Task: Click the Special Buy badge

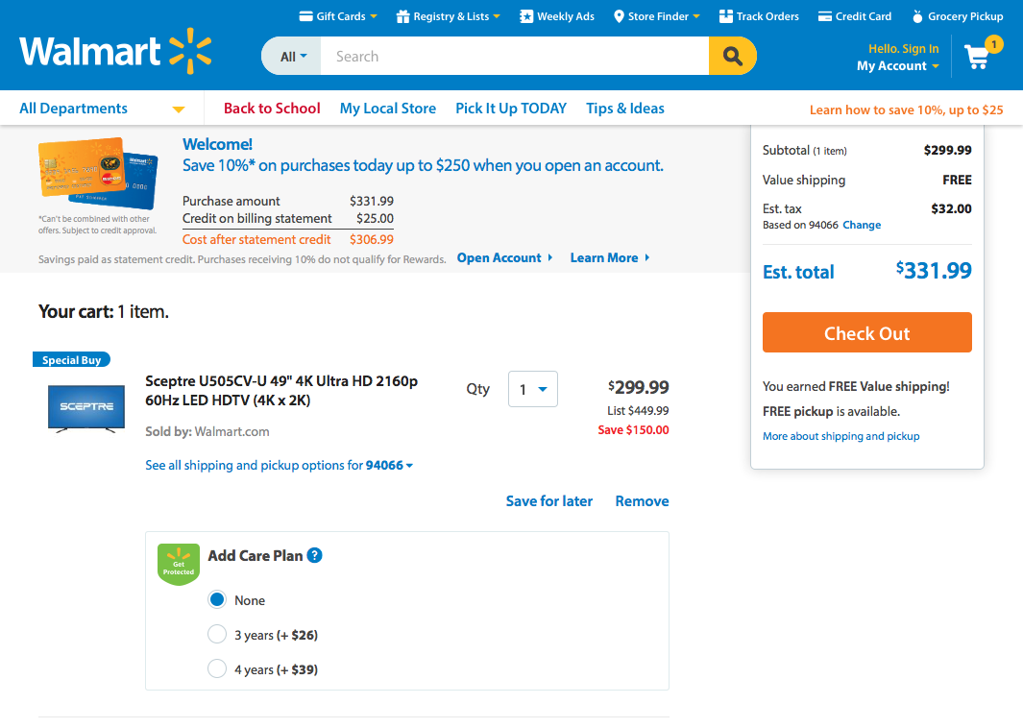Action: point(71,359)
